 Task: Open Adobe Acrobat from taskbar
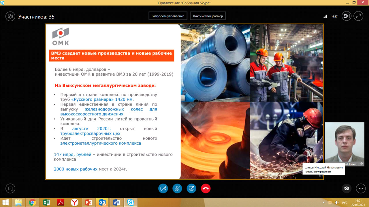click(x=61, y=202)
